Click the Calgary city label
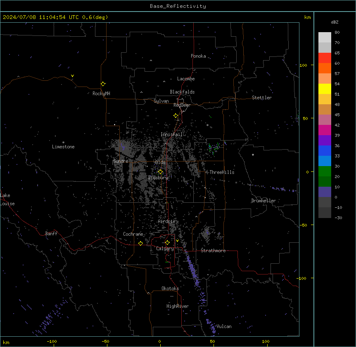 pyautogui.click(x=165, y=249)
